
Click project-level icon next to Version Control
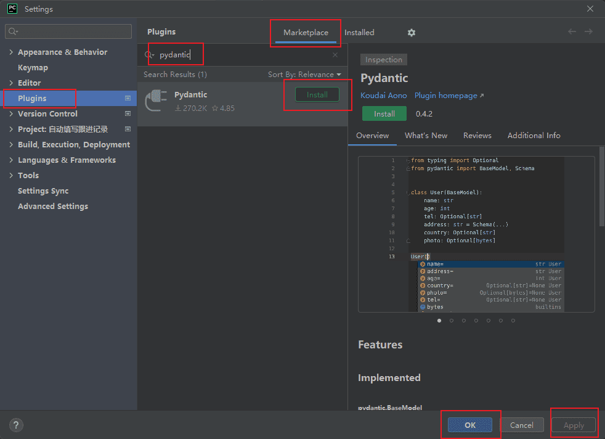click(x=128, y=114)
